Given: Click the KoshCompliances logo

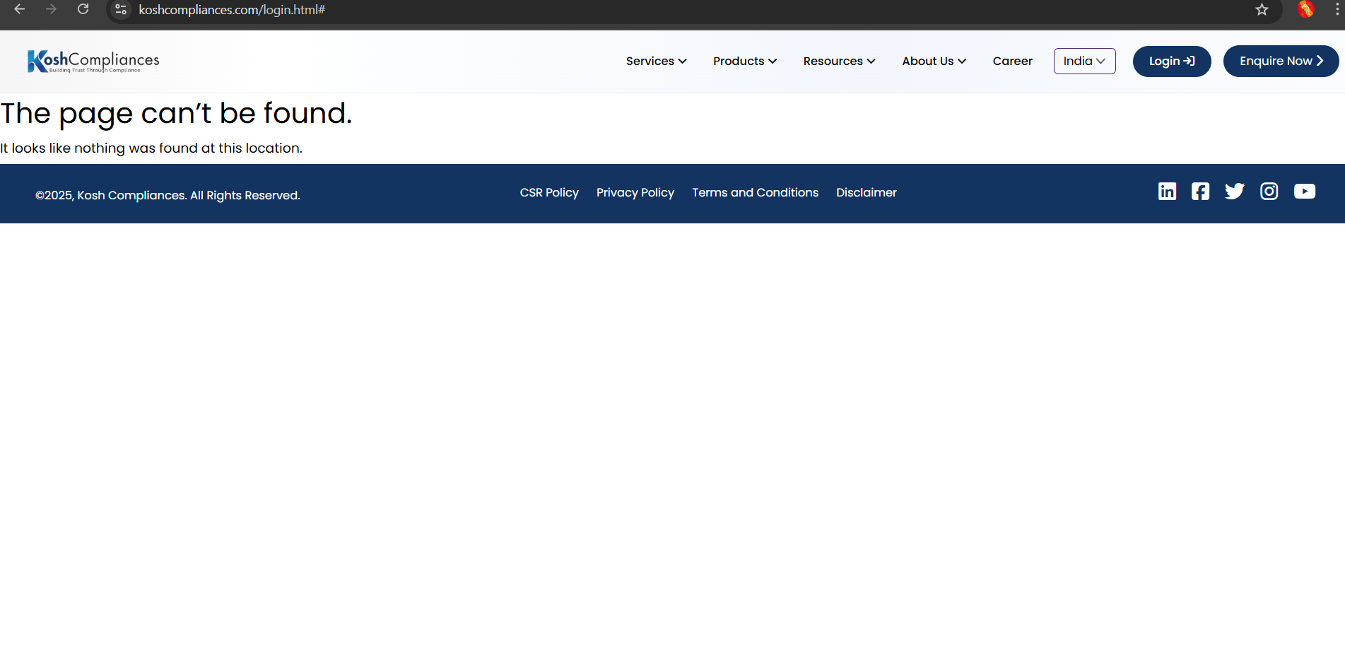Looking at the screenshot, I should click(93, 61).
